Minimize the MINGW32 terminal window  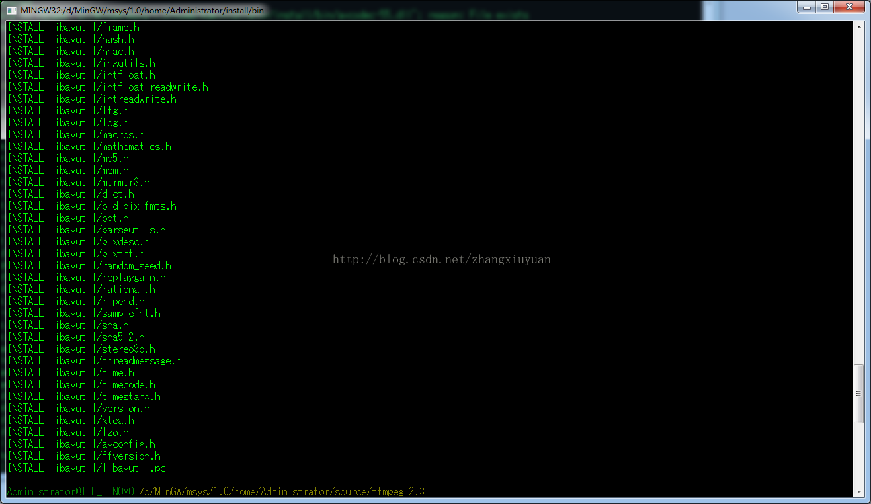[807, 7]
